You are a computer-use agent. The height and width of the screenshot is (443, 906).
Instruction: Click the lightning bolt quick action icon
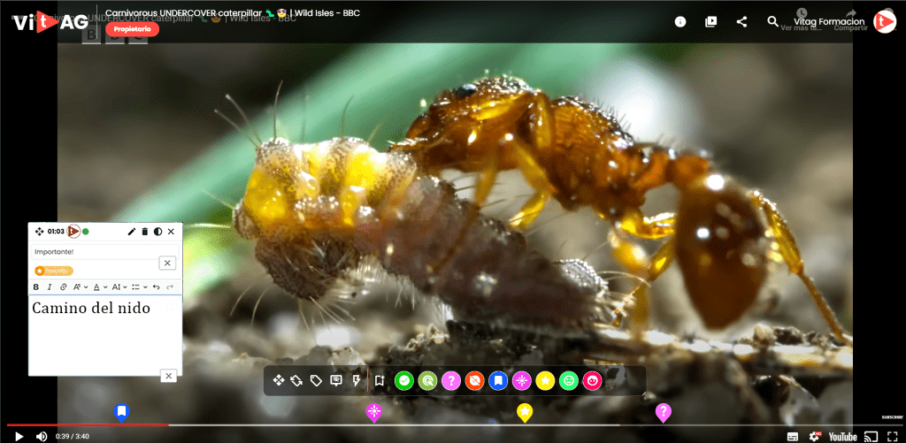click(357, 380)
